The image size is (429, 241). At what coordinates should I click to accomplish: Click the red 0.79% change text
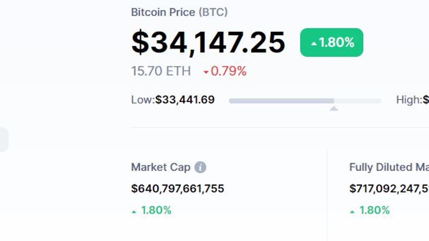[x=228, y=71]
